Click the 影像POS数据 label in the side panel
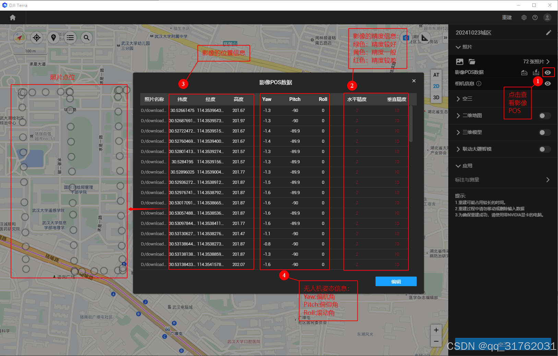The image size is (558, 356). [x=469, y=72]
